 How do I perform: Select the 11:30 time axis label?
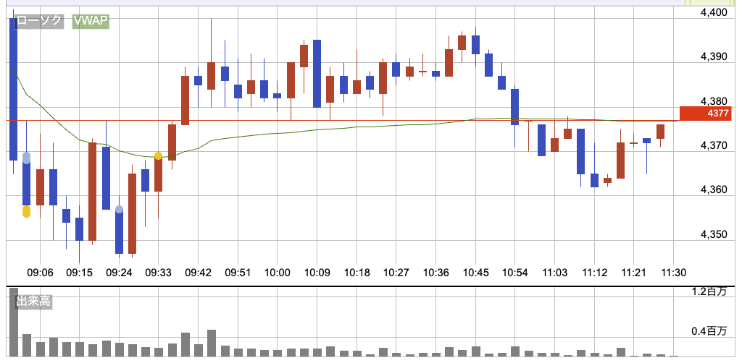pyautogui.click(x=674, y=273)
